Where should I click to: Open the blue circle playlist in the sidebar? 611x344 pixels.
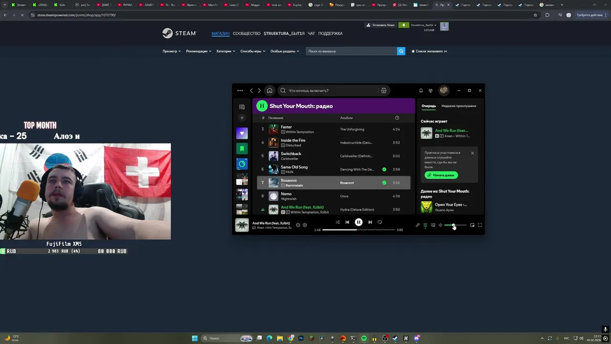tap(242, 164)
